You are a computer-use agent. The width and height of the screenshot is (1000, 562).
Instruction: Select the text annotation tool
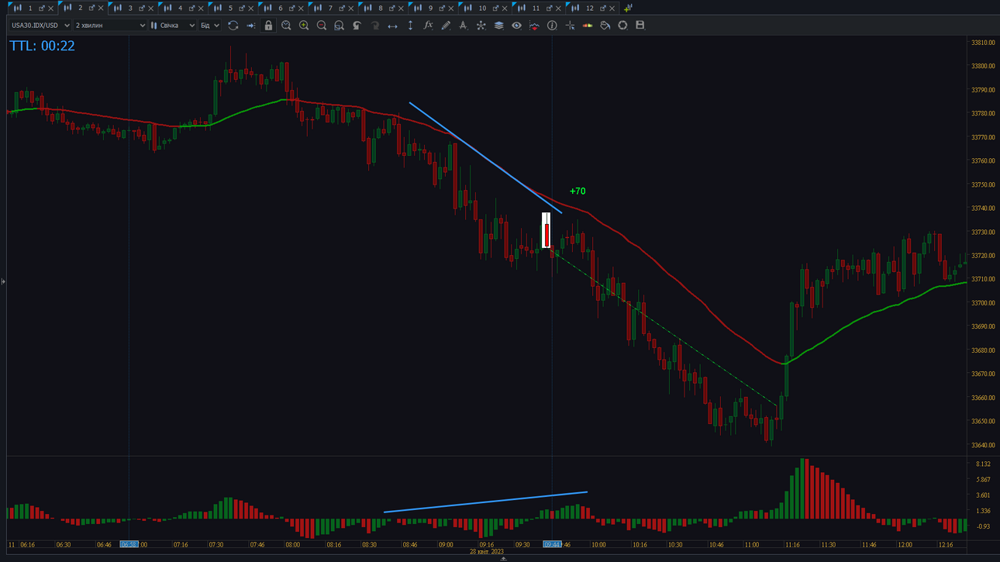point(463,26)
